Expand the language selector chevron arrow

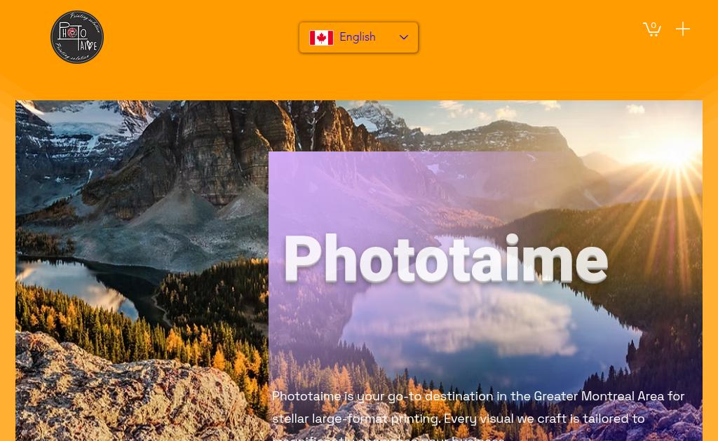[403, 38]
